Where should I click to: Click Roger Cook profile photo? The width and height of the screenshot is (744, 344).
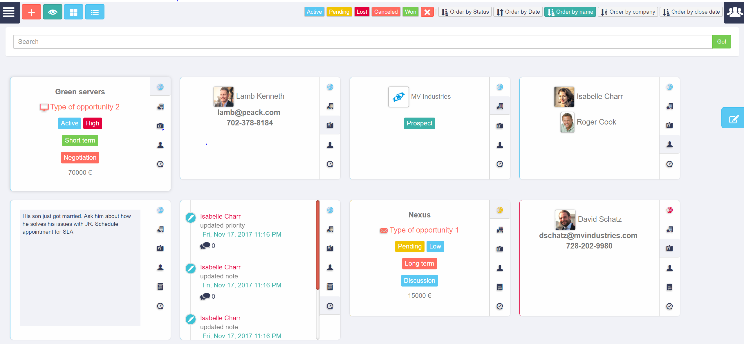(x=567, y=123)
